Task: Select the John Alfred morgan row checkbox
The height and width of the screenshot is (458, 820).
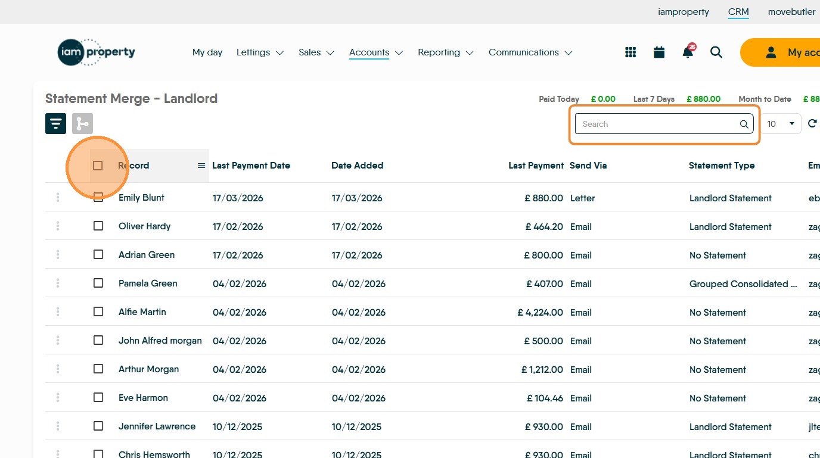Action: (x=98, y=341)
